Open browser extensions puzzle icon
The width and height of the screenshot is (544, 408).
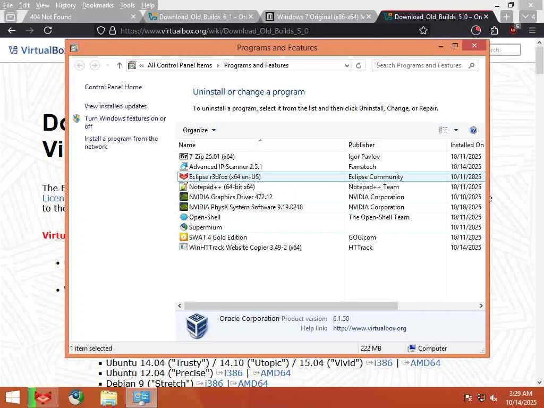(x=495, y=30)
